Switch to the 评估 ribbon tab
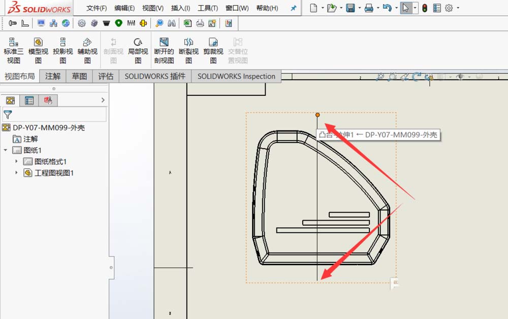Image resolution: width=508 pixels, height=319 pixels. (106, 77)
